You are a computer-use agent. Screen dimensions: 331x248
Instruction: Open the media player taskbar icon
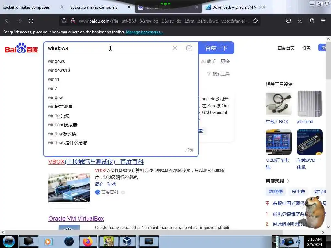click(48, 242)
